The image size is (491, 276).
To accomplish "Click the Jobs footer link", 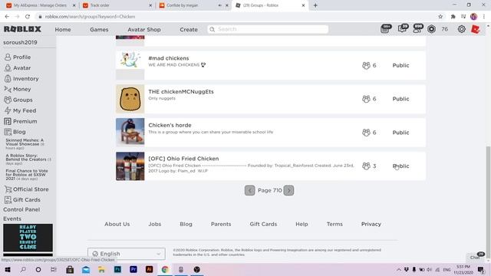I will click(x=155, y=224).
